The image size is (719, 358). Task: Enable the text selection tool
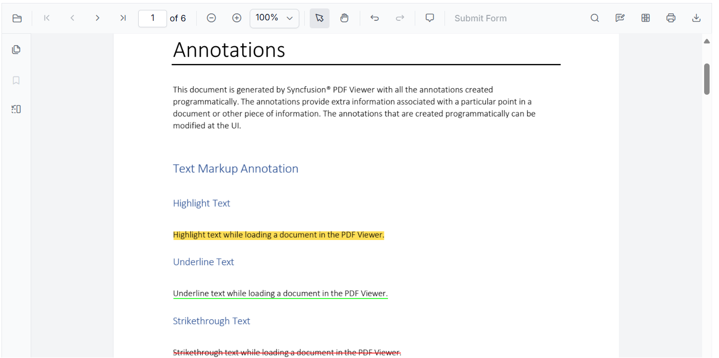(x=320, y=18)
